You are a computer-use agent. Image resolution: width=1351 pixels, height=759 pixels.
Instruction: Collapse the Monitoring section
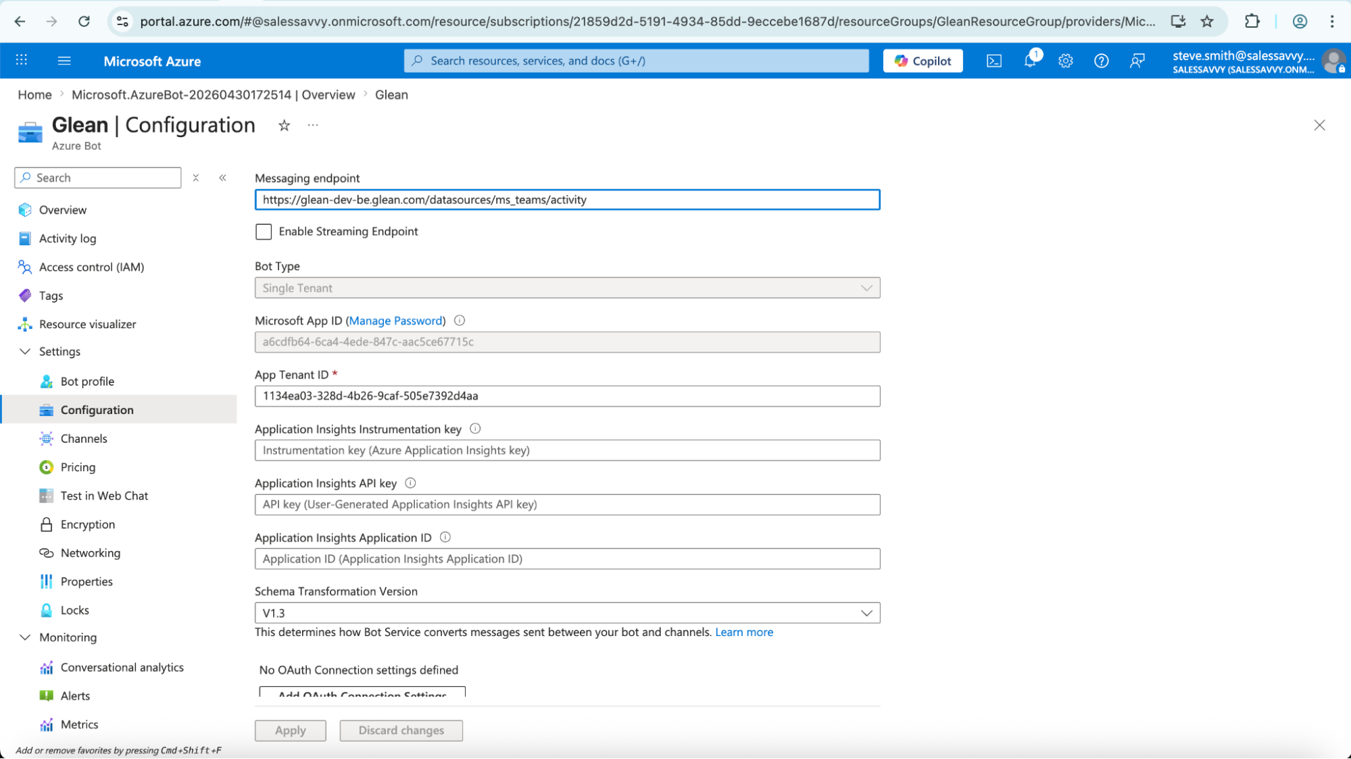coord(25,637)
